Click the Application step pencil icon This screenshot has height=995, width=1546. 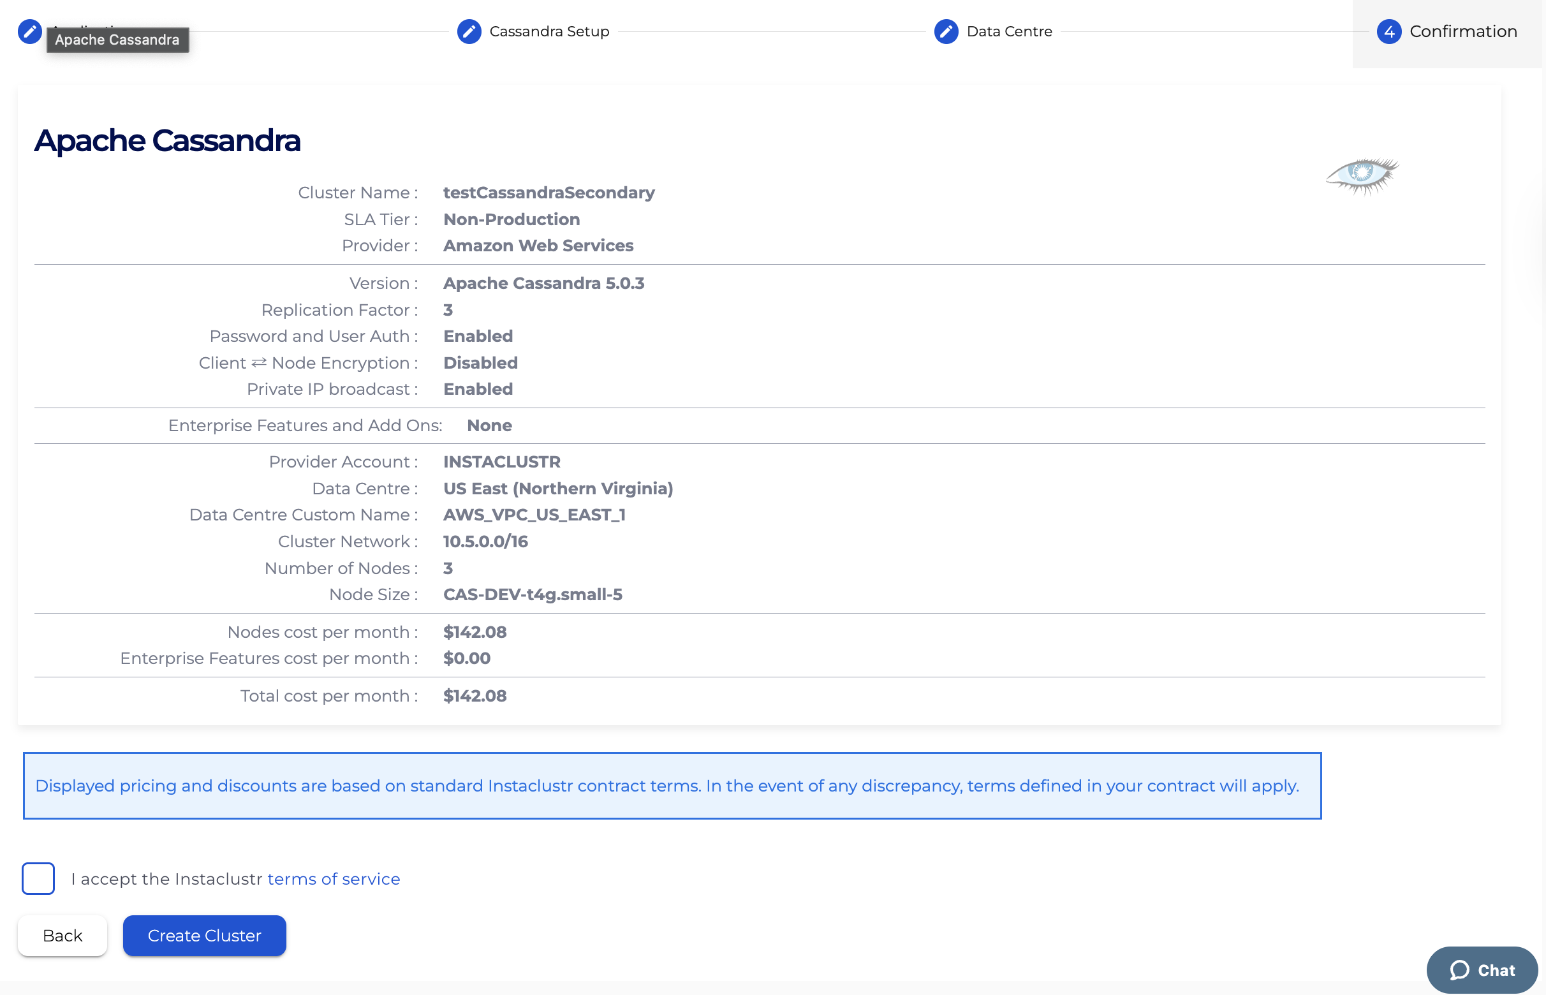(30, 31)
